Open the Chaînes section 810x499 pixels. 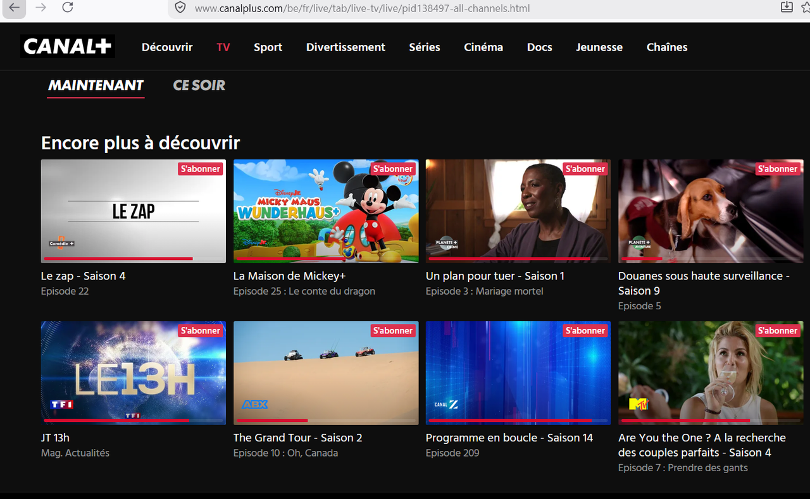(667, 47)
